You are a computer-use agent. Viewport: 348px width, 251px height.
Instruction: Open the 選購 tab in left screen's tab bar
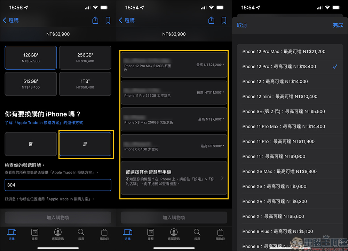pyautogui.click(x=11, y=235)
